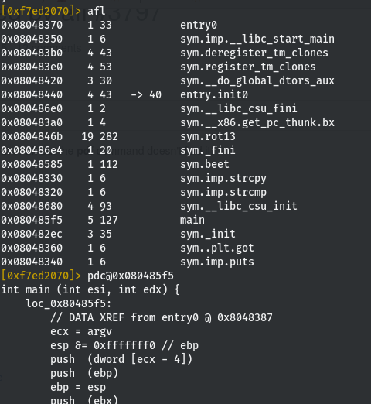This screenshot has height=404, width=371.
Task: Click the sym.beet function name
Action: [205, 164]
